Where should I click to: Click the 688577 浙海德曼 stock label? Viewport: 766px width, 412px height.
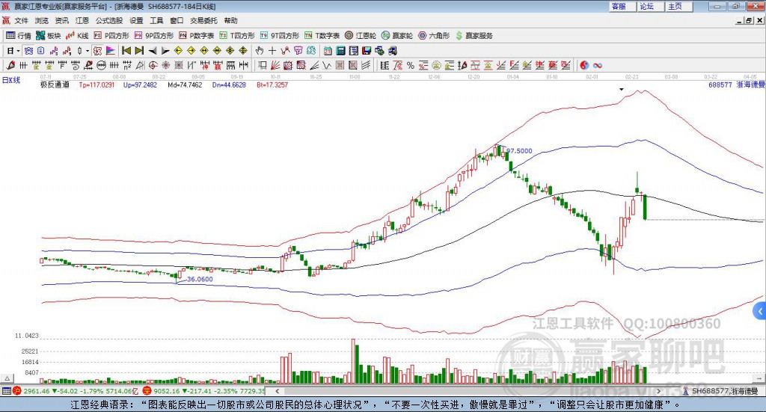click(737, 85)
